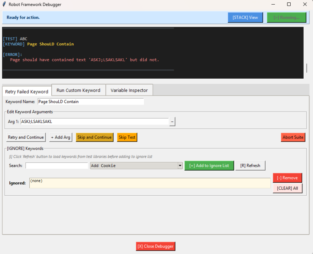Open the Run Custom Keyword tab
This screenshot has height=254, width=313.
79,90
